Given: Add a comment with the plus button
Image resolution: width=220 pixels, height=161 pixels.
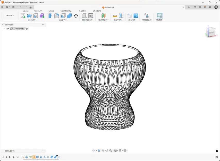Looking at the screenshot, I should pyautogui.click(x=43, y=151).
